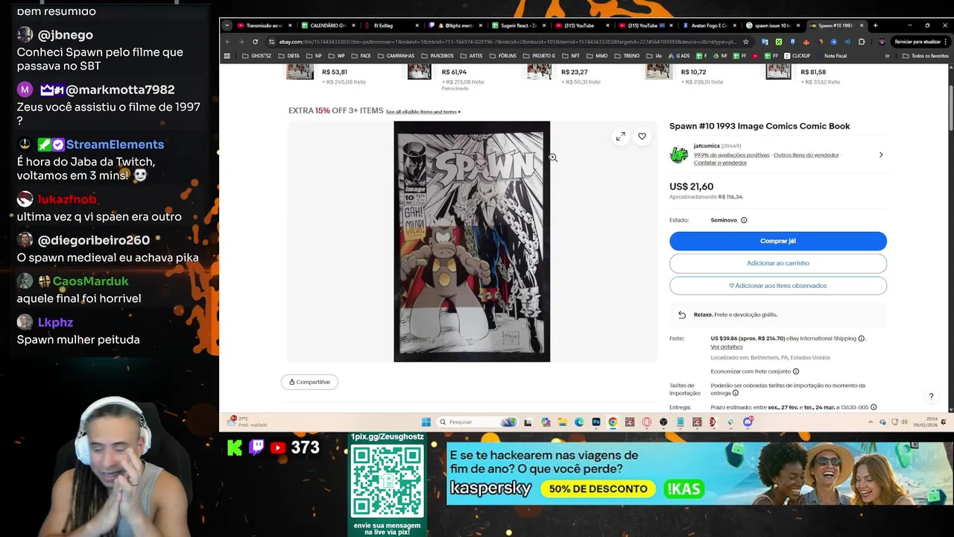Open info icon for import fees
Screen dimensions: 954x537
click(736, 393)
